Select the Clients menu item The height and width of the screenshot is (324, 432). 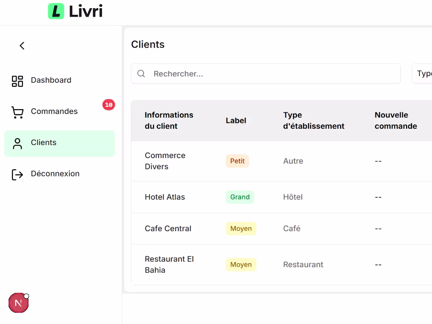tap(60, 143)
